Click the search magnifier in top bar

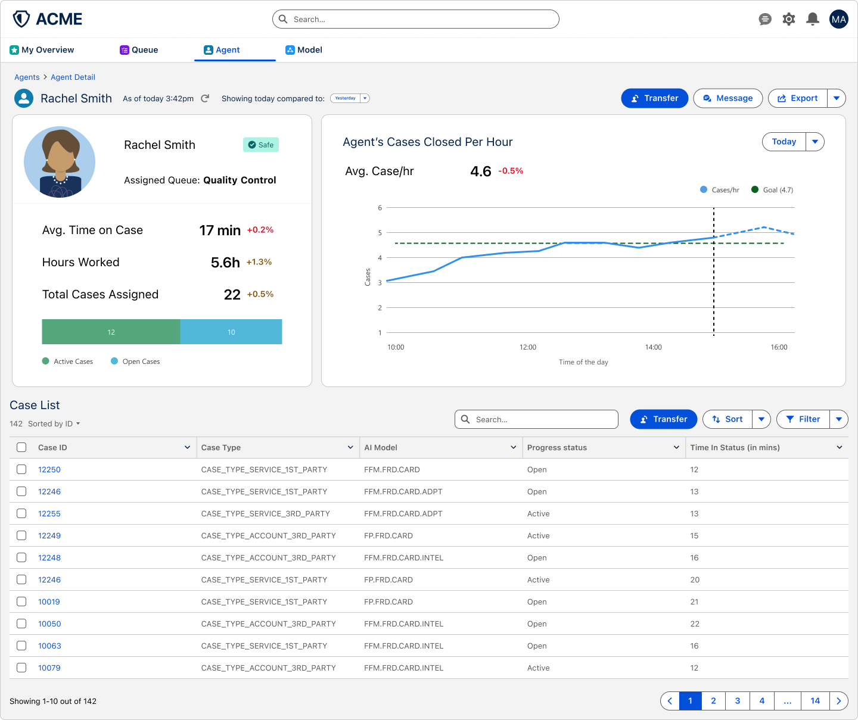pos(283,19)
